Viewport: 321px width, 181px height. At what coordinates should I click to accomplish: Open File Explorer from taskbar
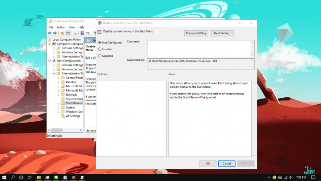[x=39, y=177]
